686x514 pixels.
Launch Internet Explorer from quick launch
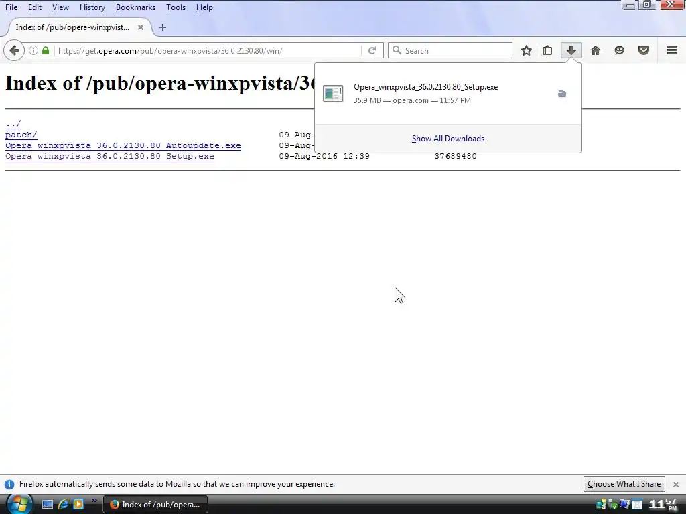[x=63, y=505]
